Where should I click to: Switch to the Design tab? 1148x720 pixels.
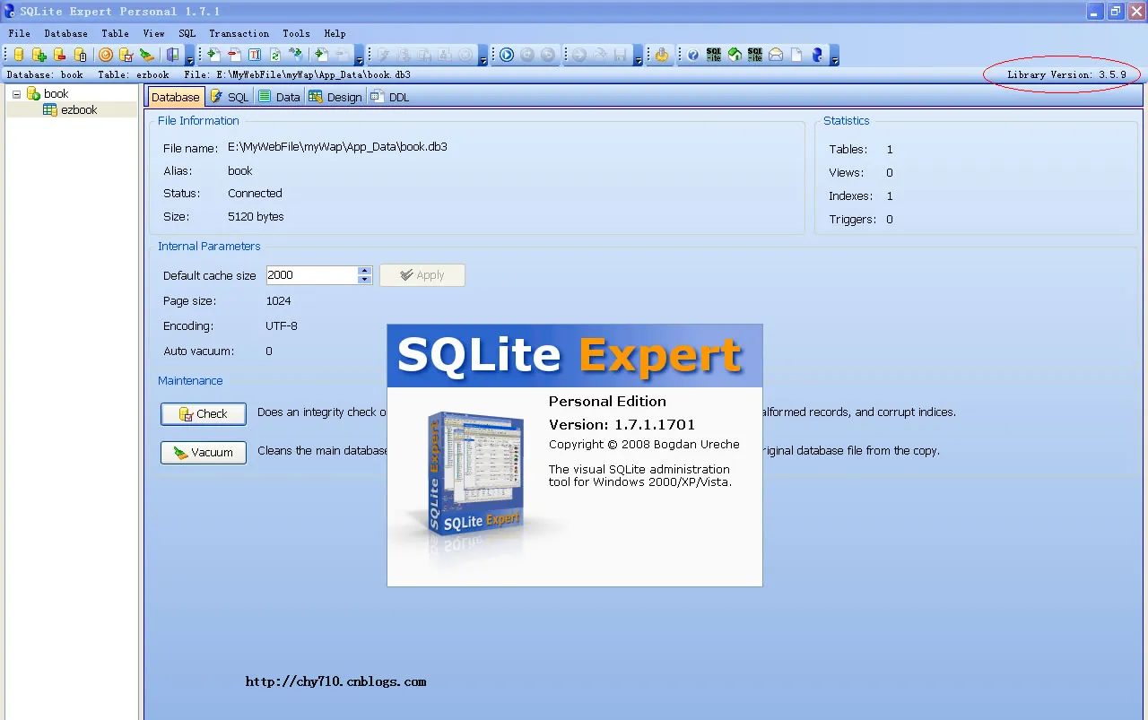(335, 97)
